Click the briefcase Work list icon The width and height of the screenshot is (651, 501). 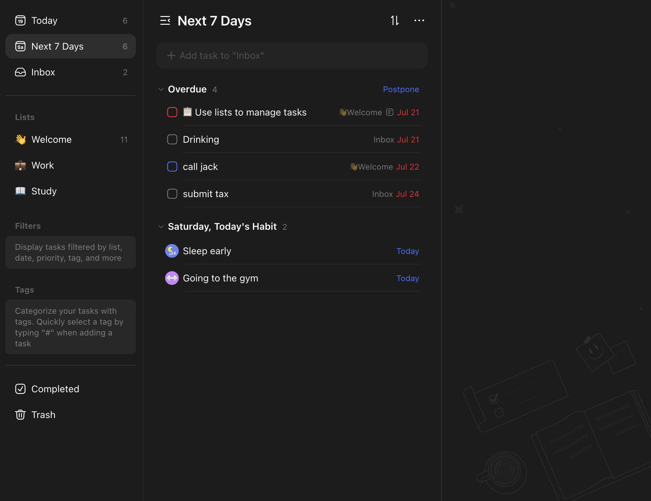[20, 166]
